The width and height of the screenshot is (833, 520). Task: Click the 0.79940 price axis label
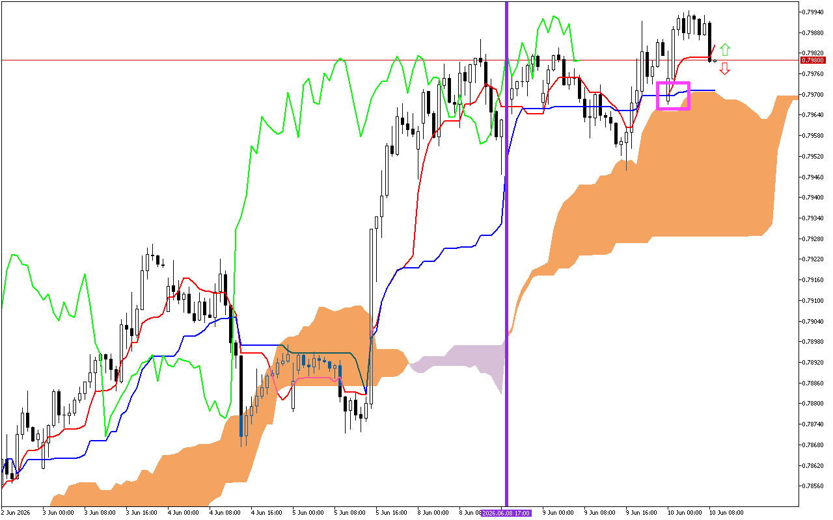click(812, 12)
